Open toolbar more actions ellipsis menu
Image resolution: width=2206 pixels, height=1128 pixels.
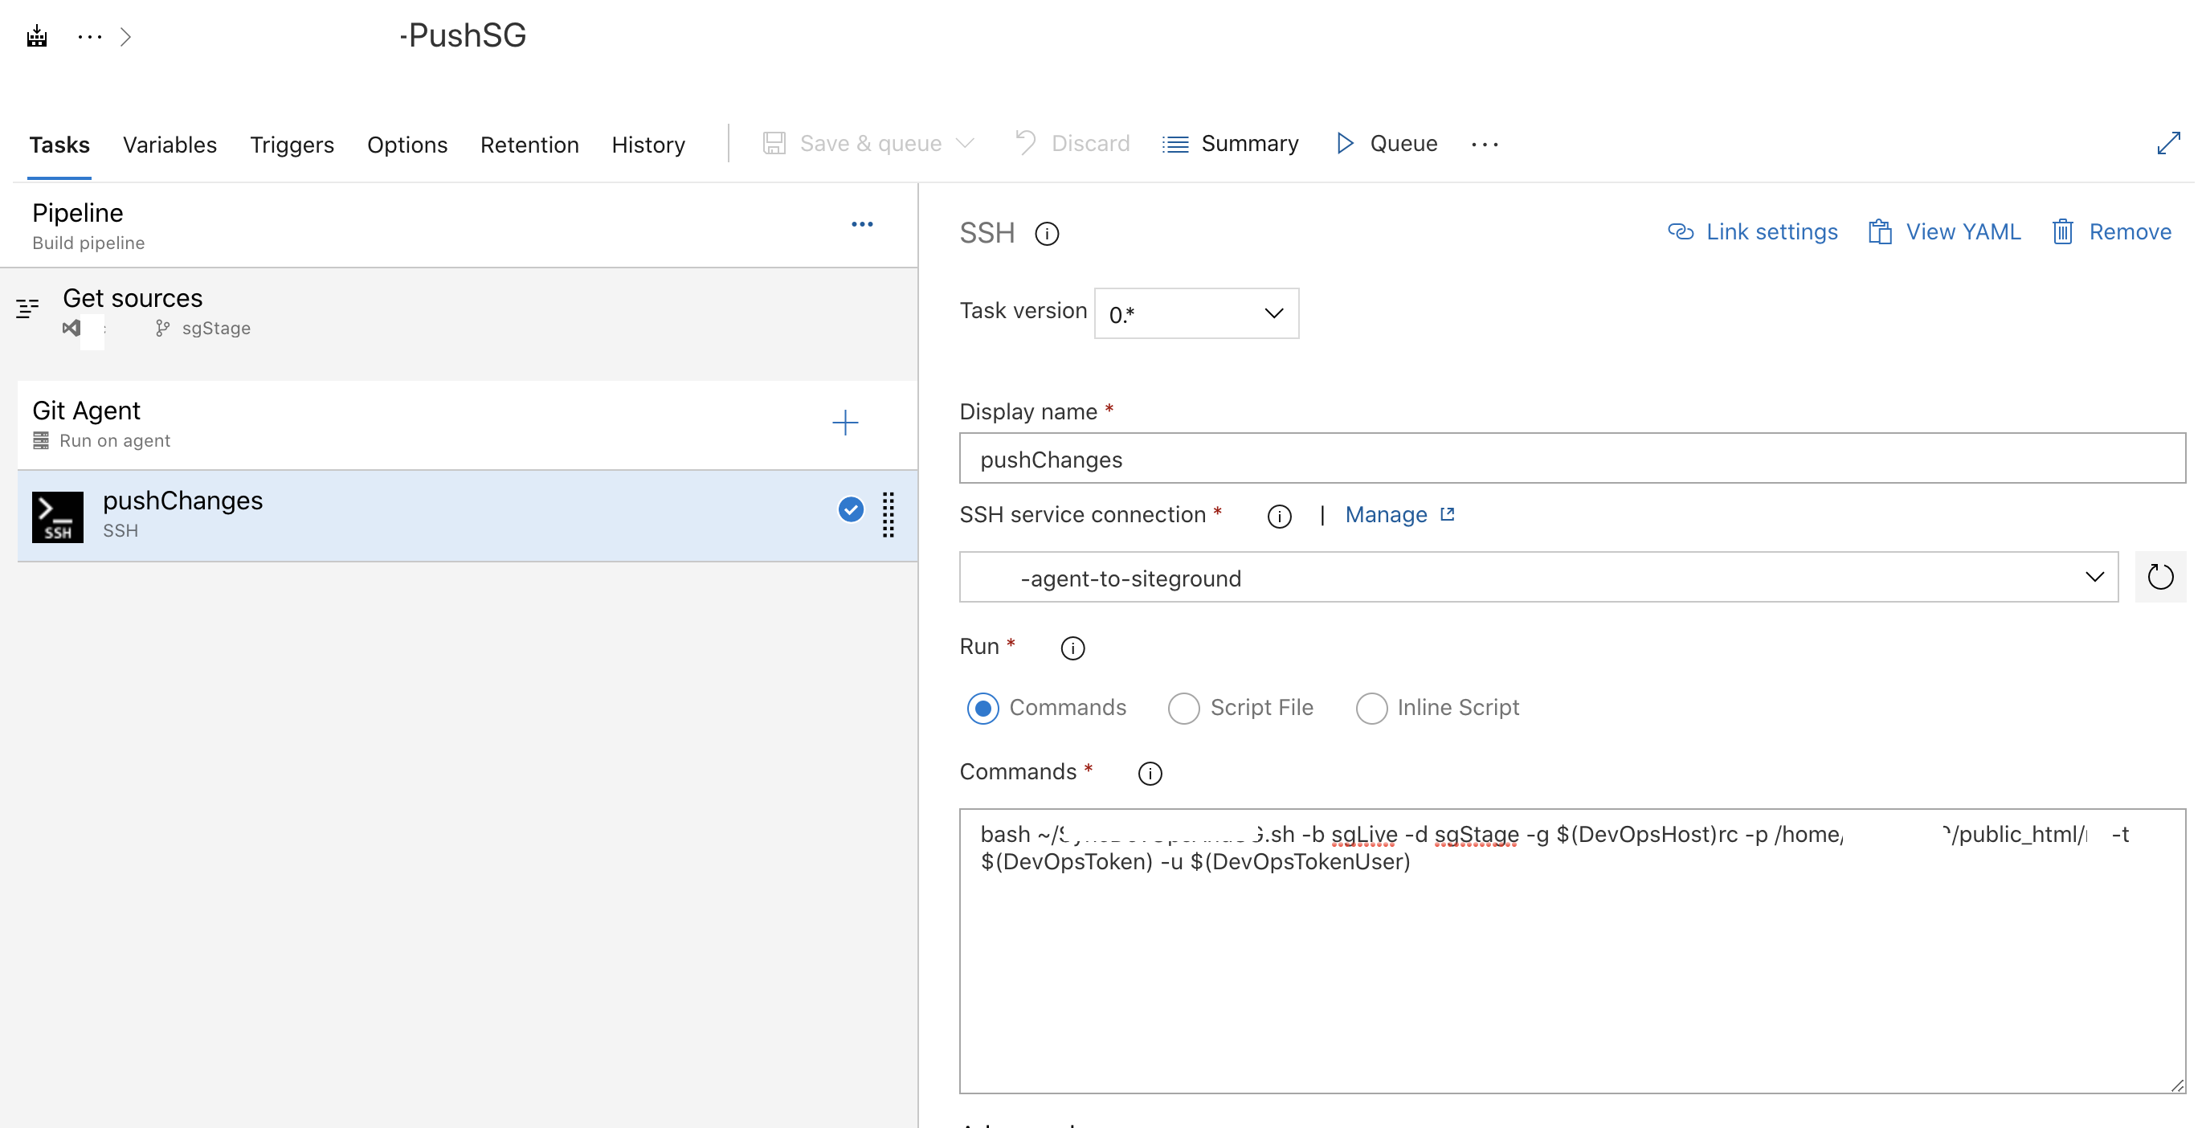pos(1484,145)
